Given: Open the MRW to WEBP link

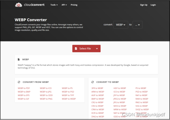Looking at the screenshot, I should coord(120,110).
